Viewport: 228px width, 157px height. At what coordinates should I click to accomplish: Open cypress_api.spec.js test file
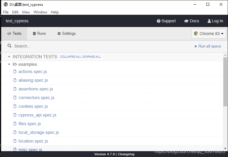click(x=37, y=115)
